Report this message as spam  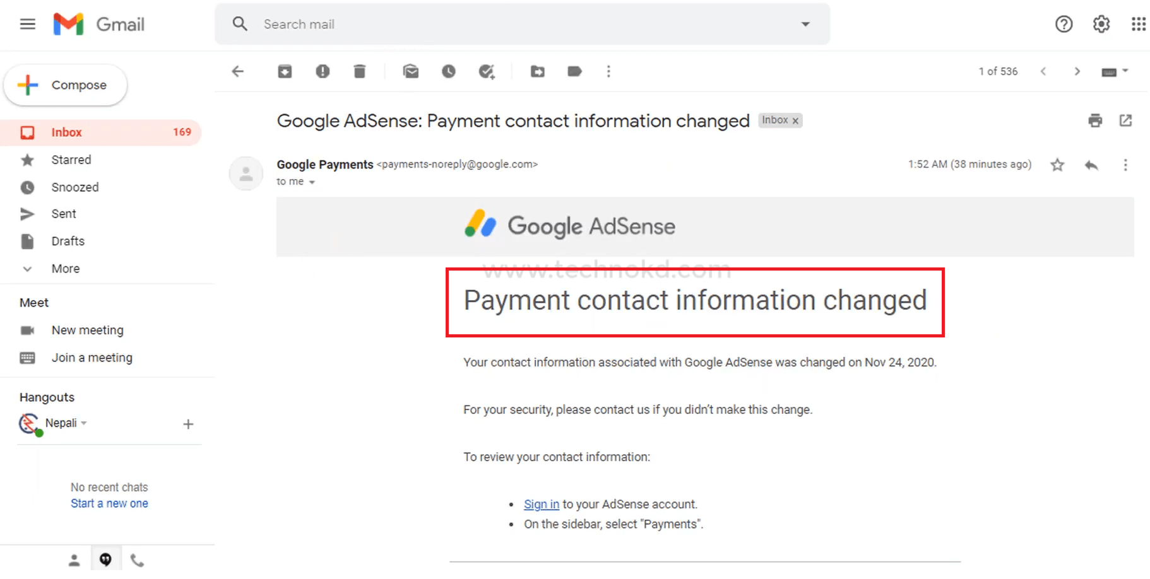tap(323, 71)
